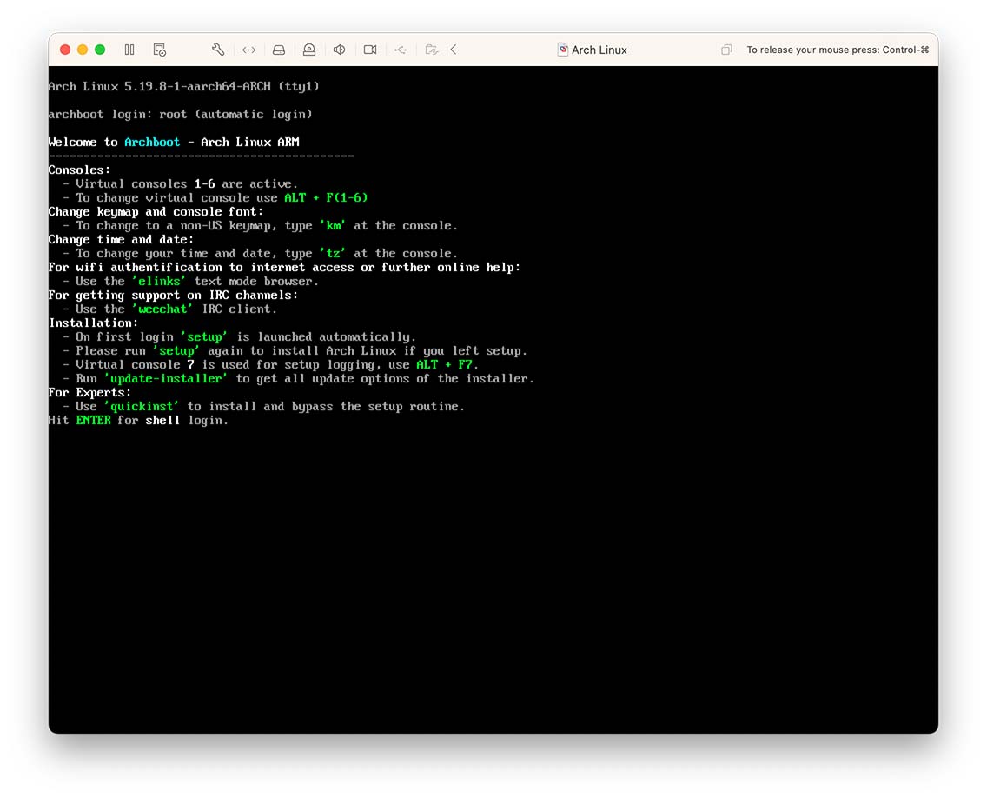Click the Parallels icon beside Arch Linux title
This screenshot has width=987, height=798.
tap(563, 50)
